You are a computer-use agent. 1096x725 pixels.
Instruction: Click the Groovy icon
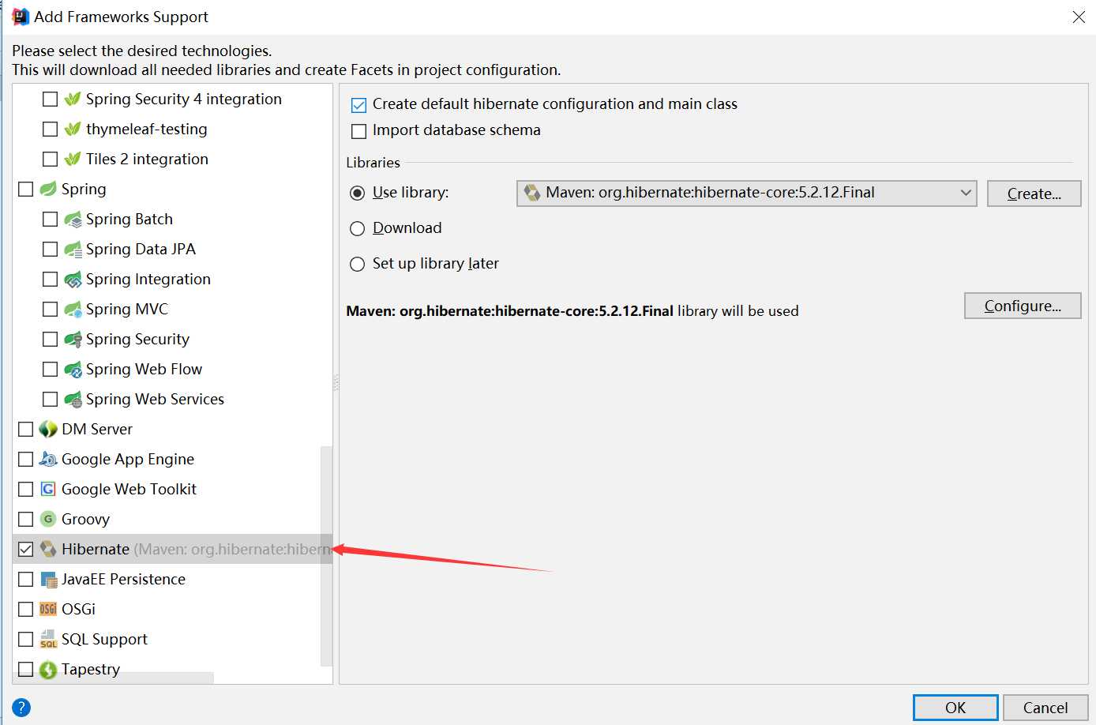tap(48, 520)
